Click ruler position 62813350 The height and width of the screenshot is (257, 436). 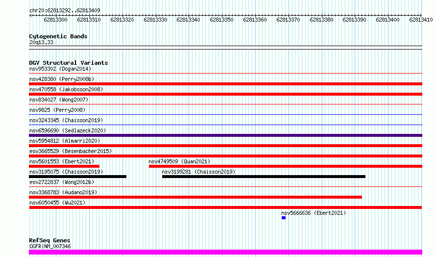221,20
